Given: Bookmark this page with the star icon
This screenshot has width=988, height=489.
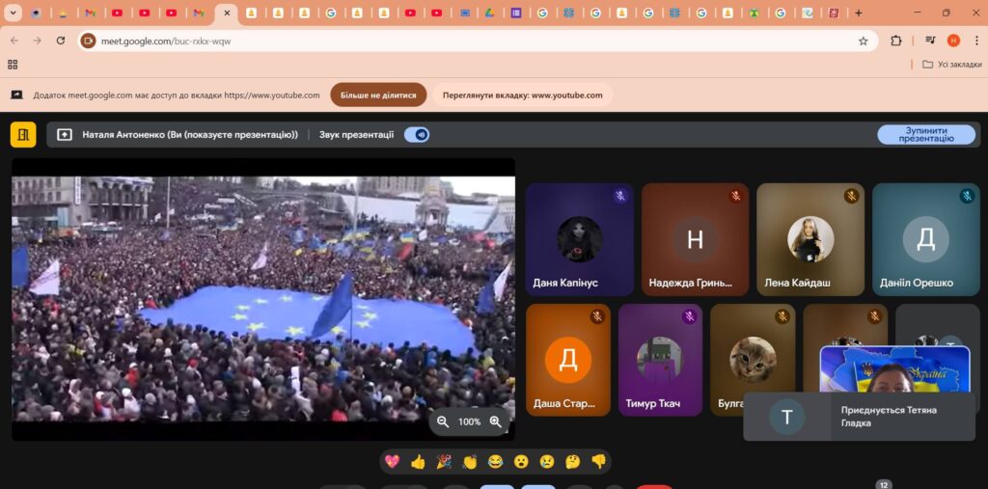Looking at the screenshot, I should pos(863,41).
